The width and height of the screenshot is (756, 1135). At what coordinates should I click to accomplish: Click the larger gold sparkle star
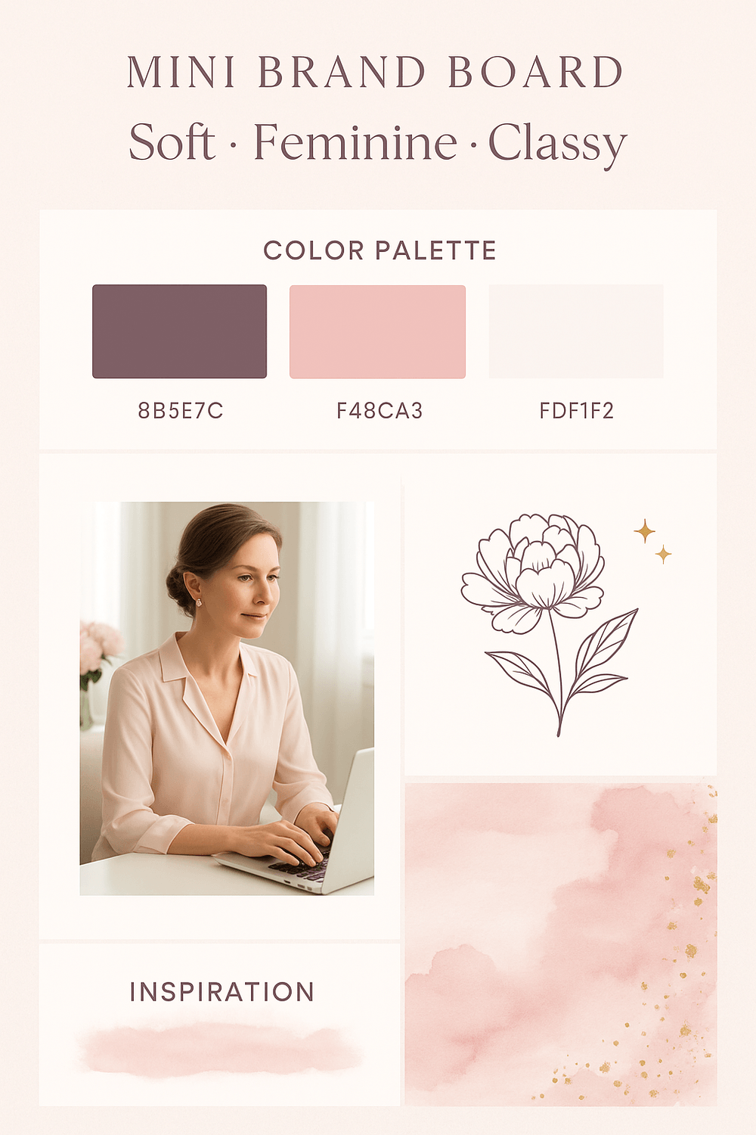tap(644, 531)
